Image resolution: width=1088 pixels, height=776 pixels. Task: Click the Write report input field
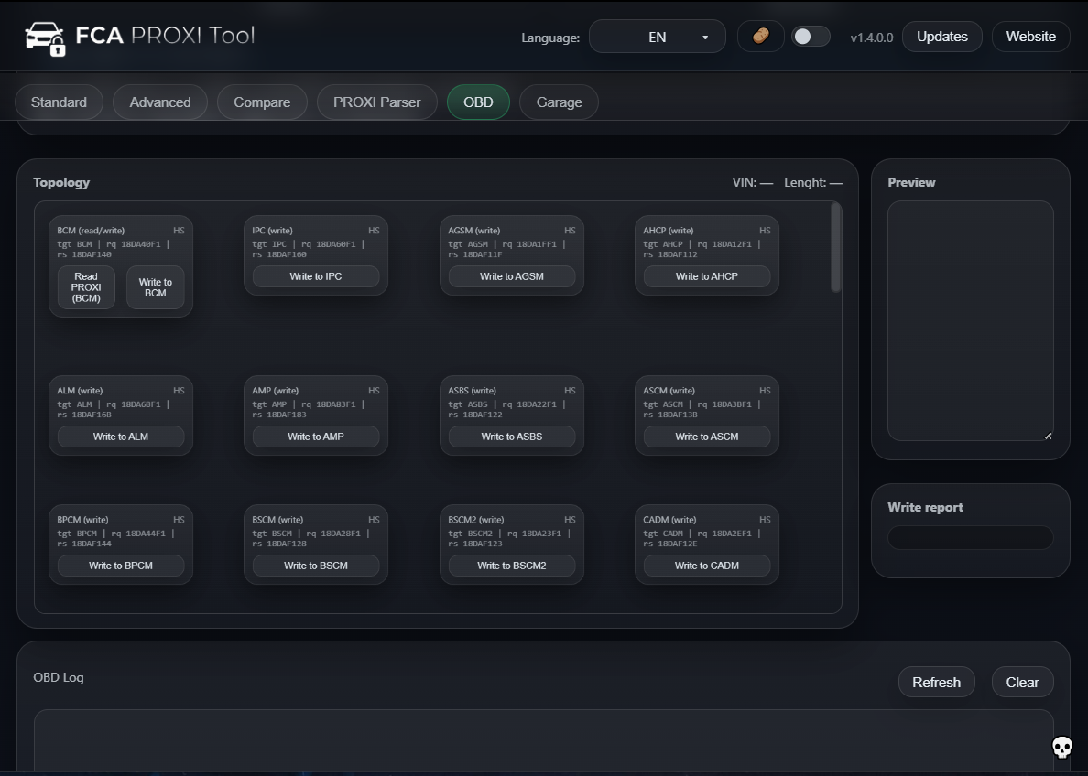pyautogui.click(x=969, y=537)
